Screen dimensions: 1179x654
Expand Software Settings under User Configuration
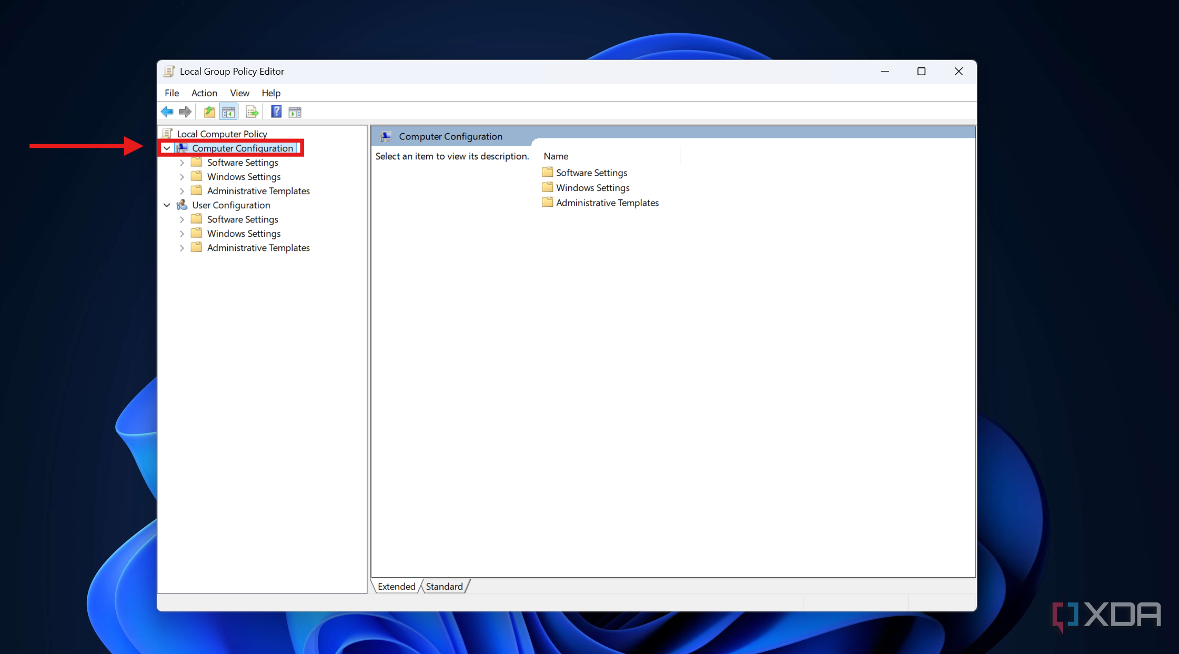(182, 219)
